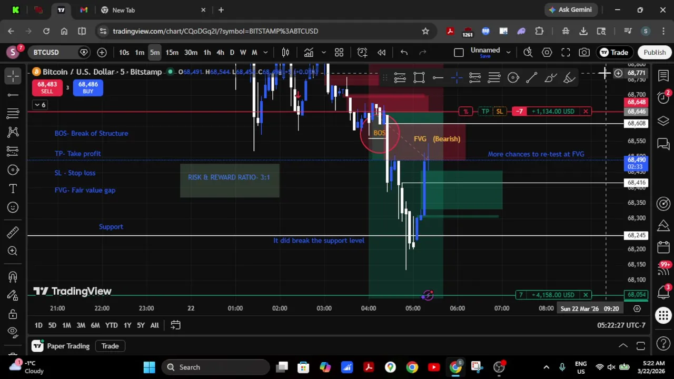Toggle magnet mode in the left toolbar
Image resolution: width=674 pixels, height=379 pixels.
(13, 277)
